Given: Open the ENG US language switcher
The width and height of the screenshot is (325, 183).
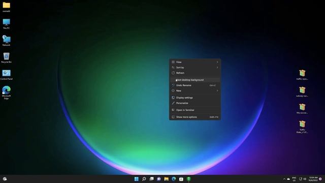Looking at the screenshot, I should [294, 179].
